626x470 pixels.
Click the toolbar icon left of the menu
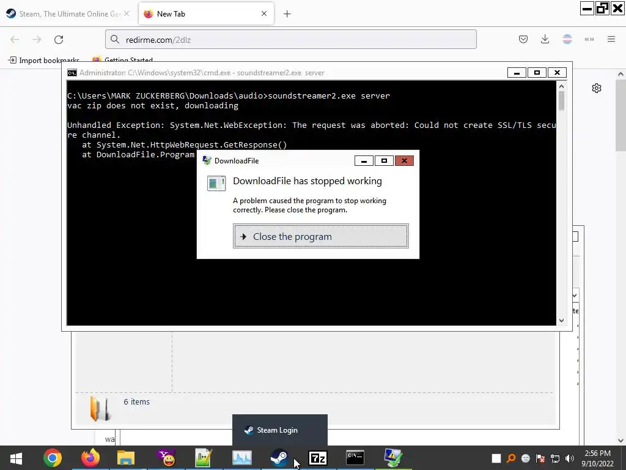(589, 39)
